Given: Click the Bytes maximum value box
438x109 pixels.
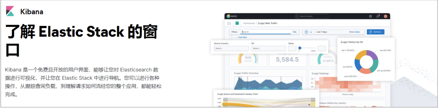Looking at the screenshot, I should (x=322, y=48).
